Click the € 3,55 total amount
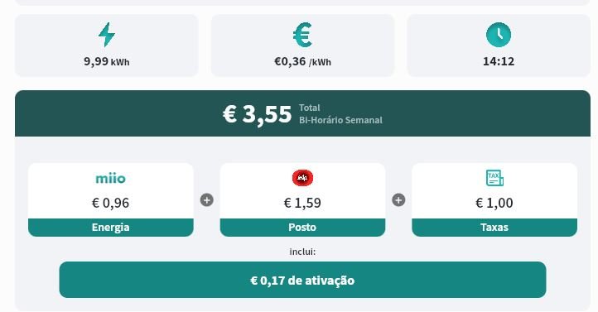This screenshot has width=598, height=312. pyautogui.click(x=258, y=114)
